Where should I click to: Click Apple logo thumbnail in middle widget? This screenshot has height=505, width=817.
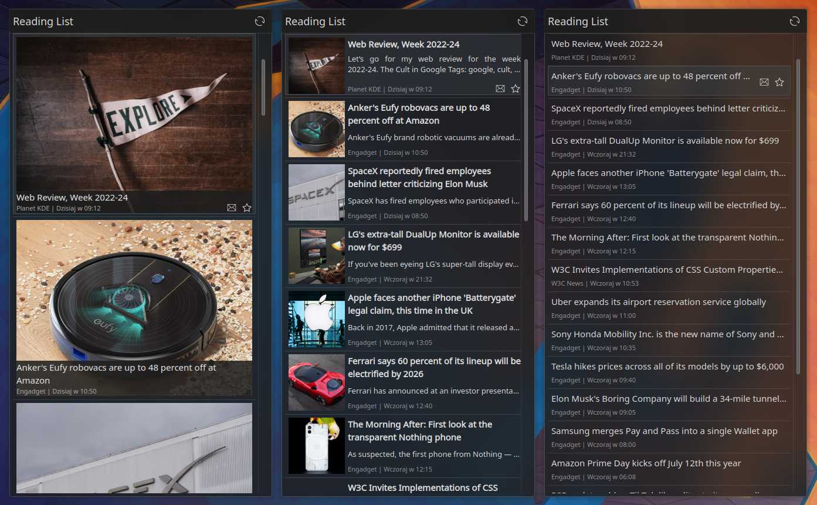pos(317,319)
